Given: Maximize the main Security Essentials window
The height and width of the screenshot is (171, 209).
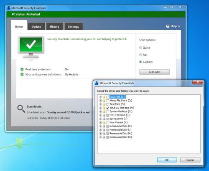Looking at the screenshot, I should 172,7.
